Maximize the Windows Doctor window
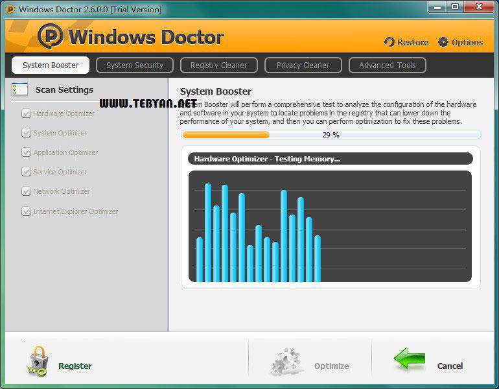Viewport: 499px width, 389px height. [x=455, y=6]
